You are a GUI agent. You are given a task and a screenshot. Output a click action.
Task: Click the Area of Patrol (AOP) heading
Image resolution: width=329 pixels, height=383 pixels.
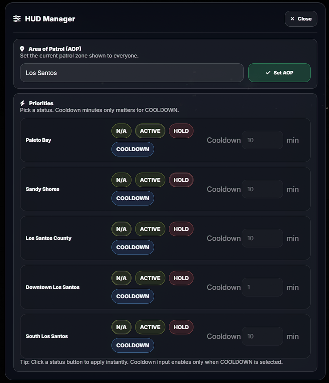tap(55, 49)
